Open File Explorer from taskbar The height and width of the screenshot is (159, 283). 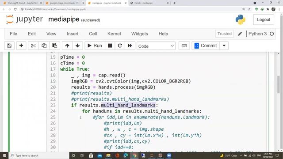[x=108, y=155]
